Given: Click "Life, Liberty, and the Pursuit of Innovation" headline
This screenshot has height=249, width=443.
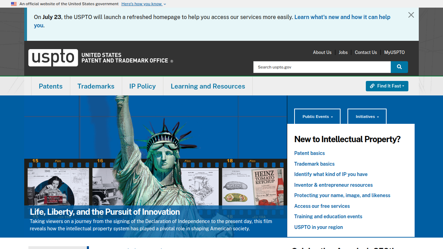Looking at the screenshot, I should (105, 212).
